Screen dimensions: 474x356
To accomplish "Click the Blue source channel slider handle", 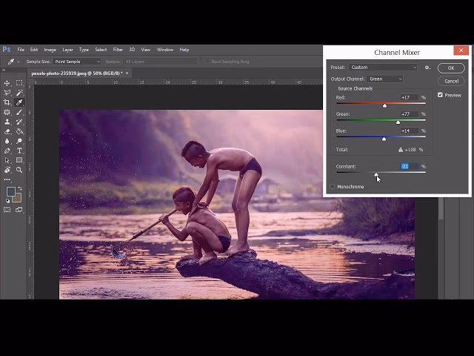I will click(384, 139).
